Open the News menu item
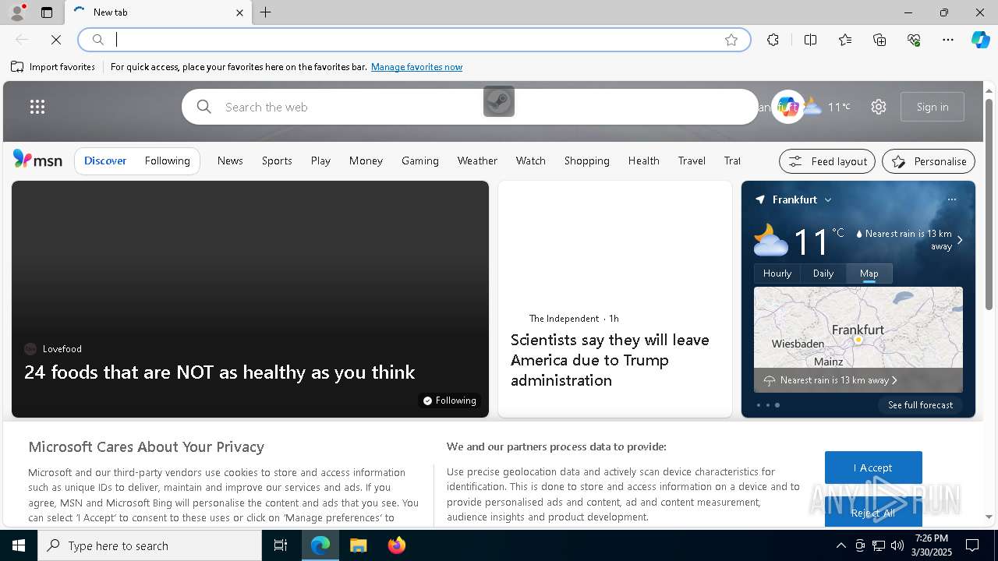998x561 pixels. point(230,161)
